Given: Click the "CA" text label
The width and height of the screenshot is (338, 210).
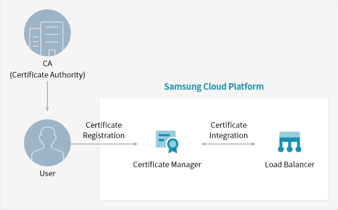Looking at the screenshot, I should [47, 63].
